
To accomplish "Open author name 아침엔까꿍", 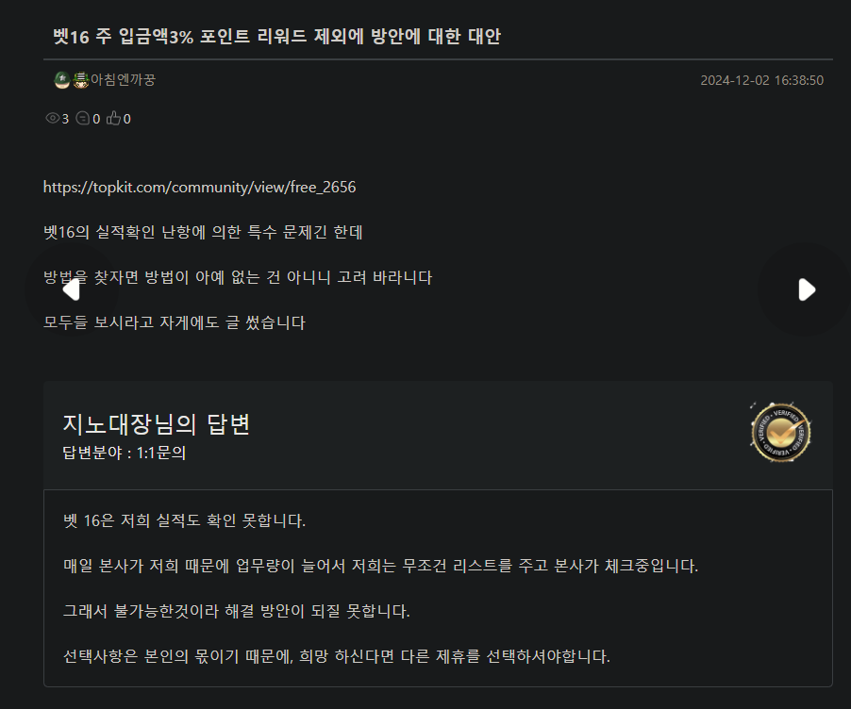I will click(124, 80).
